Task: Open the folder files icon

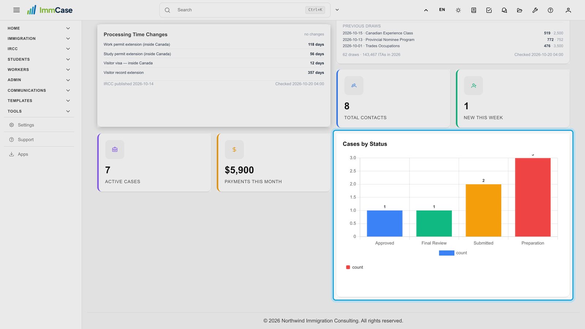Action: [520, 10]
